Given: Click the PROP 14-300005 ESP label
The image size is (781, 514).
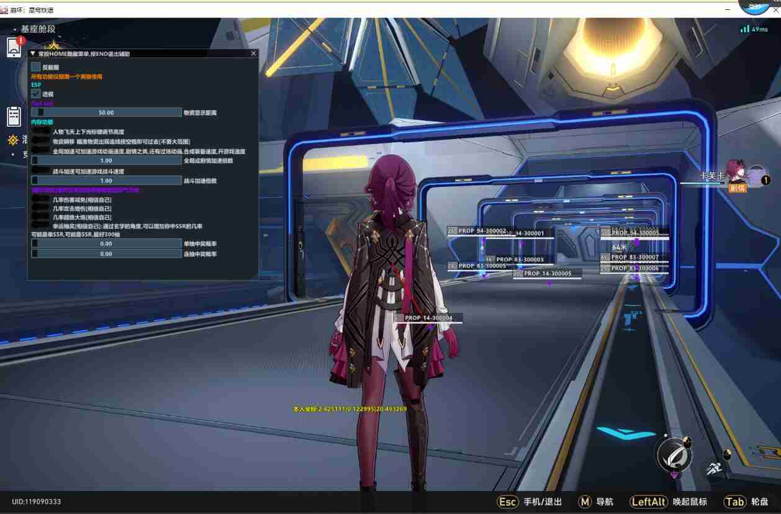Looking at the screenshot, I should pos(548,273).
